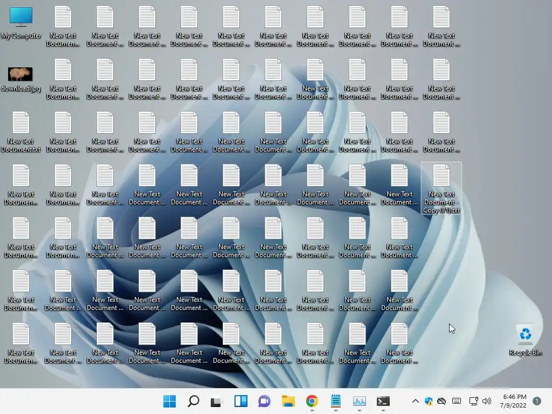This screenshot has height=414, width=552.
Task: Switch to Google Chrome in taskbar
Action: point(312,401)
